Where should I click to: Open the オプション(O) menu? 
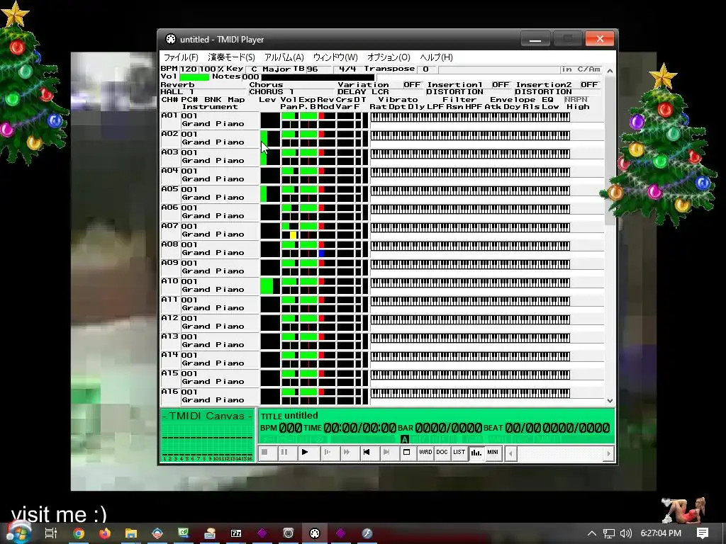tap(389, 57)
